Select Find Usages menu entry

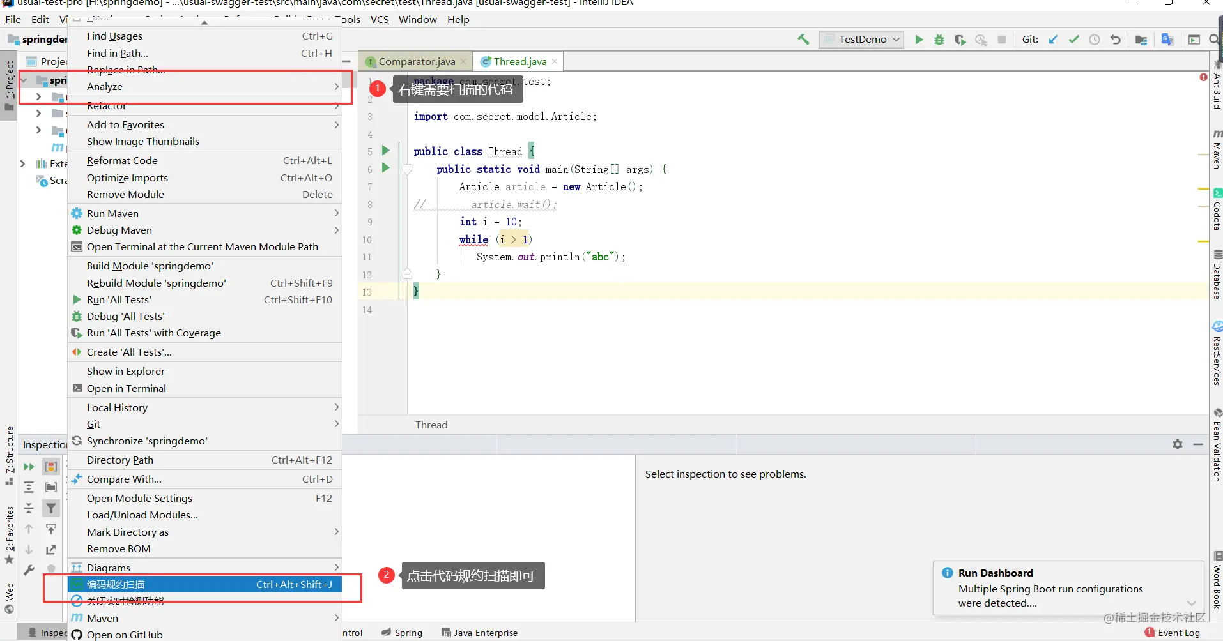tap(204, 36)
